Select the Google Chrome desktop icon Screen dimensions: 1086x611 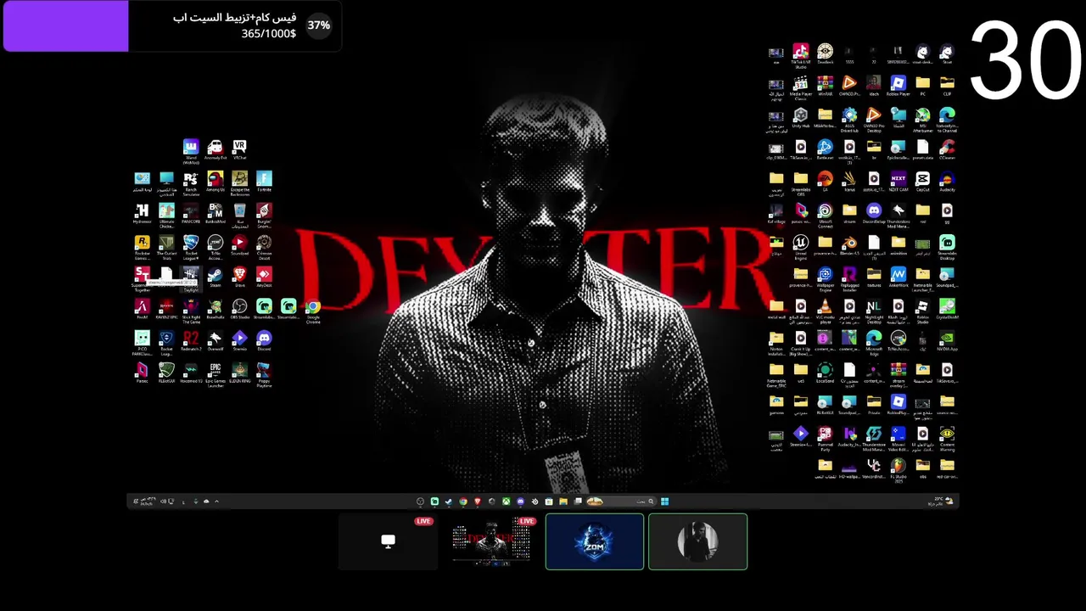point(313,310)
